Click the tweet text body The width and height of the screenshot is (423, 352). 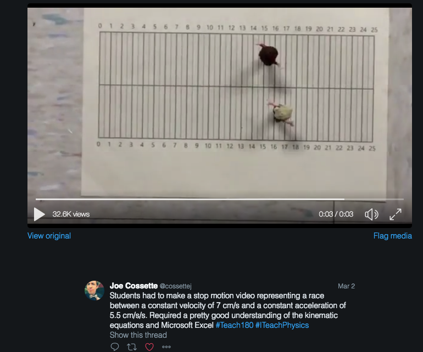click(x=227, y=310)
